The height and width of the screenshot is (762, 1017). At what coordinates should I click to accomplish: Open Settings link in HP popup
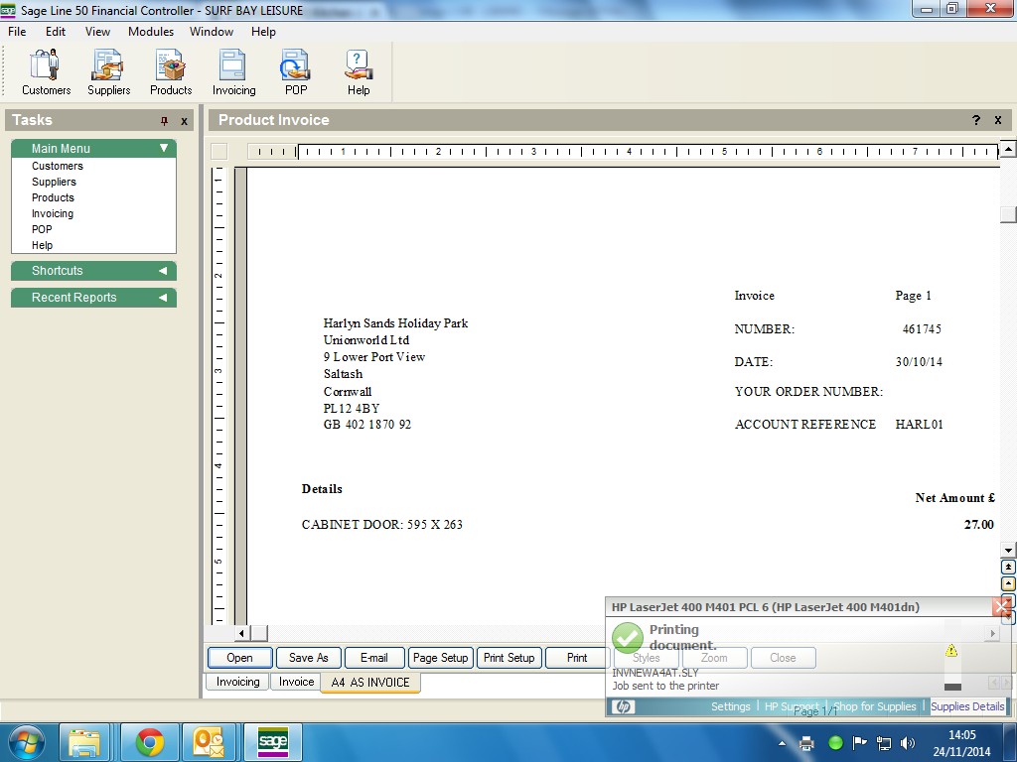[730, 706]
